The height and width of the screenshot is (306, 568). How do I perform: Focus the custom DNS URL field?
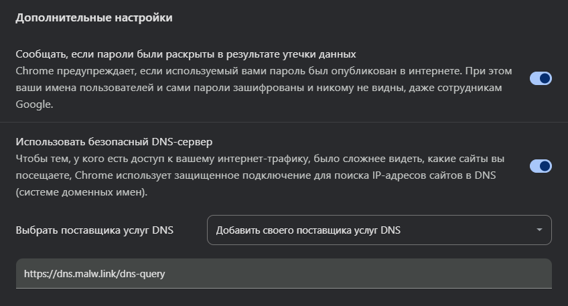(x=283, y=274)
